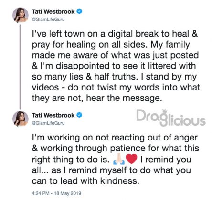Click the crown in the Draglicious logo
This screenshot has width=212, height=200.
[165, 111]
